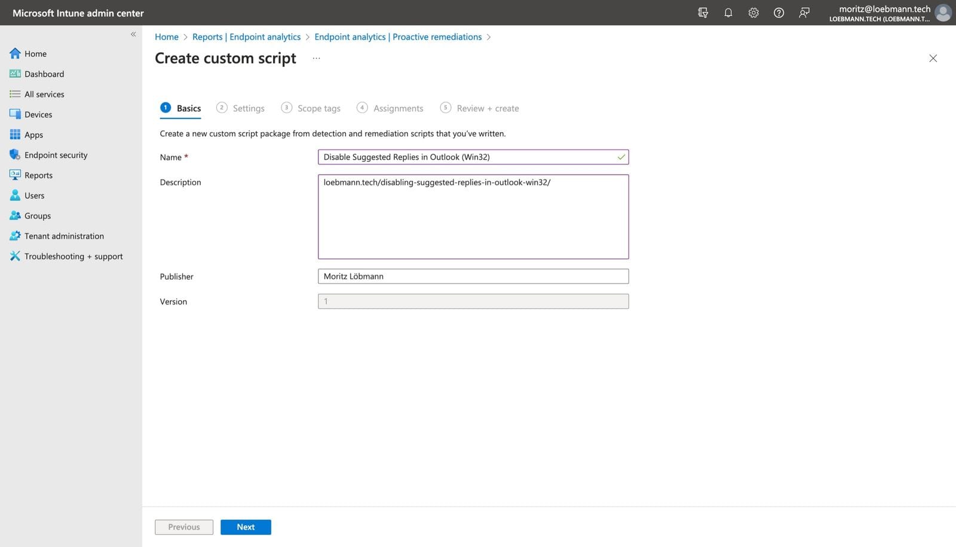Screen dimensions: 956x547
Task: Click the Groups icon in sidebar
Action: pos(15,216)
